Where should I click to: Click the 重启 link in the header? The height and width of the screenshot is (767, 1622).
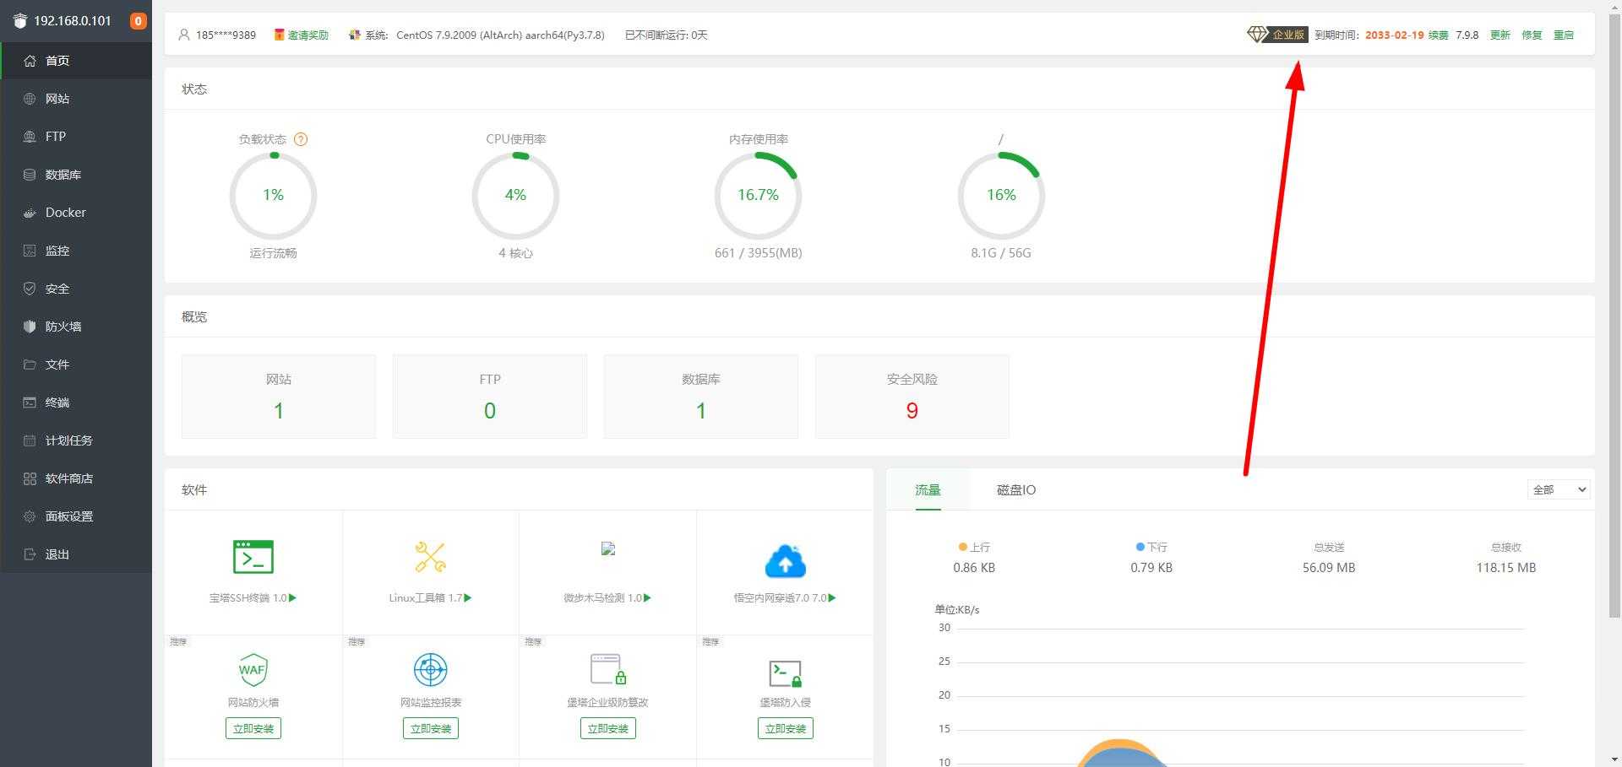pyautogui.click(x=1563, y=35)
